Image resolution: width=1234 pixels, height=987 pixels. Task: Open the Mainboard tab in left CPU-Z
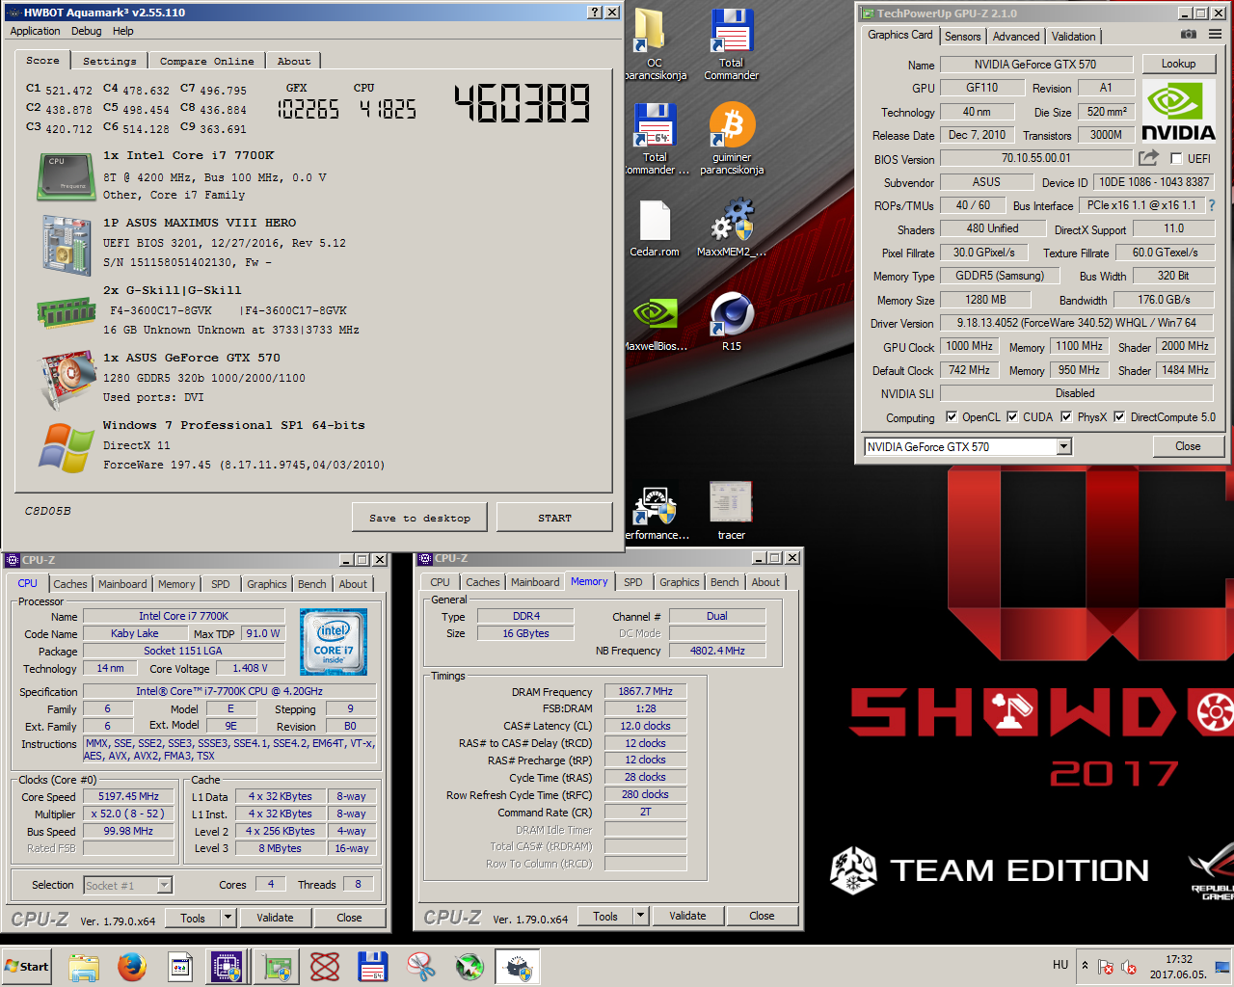point(122,584)
